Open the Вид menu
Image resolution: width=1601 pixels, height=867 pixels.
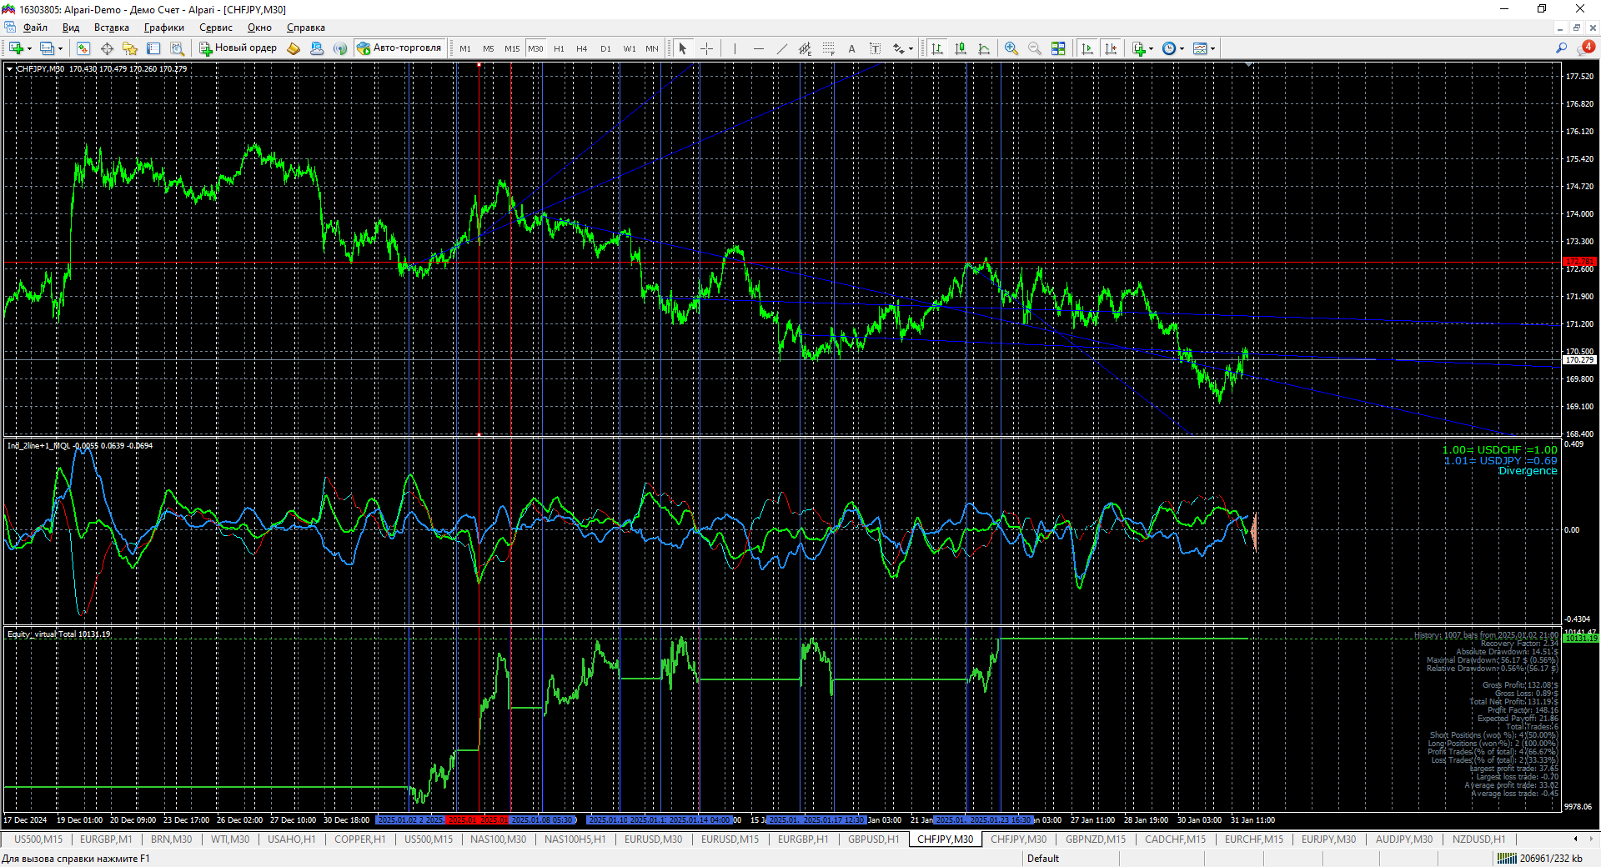pos(71,28)
